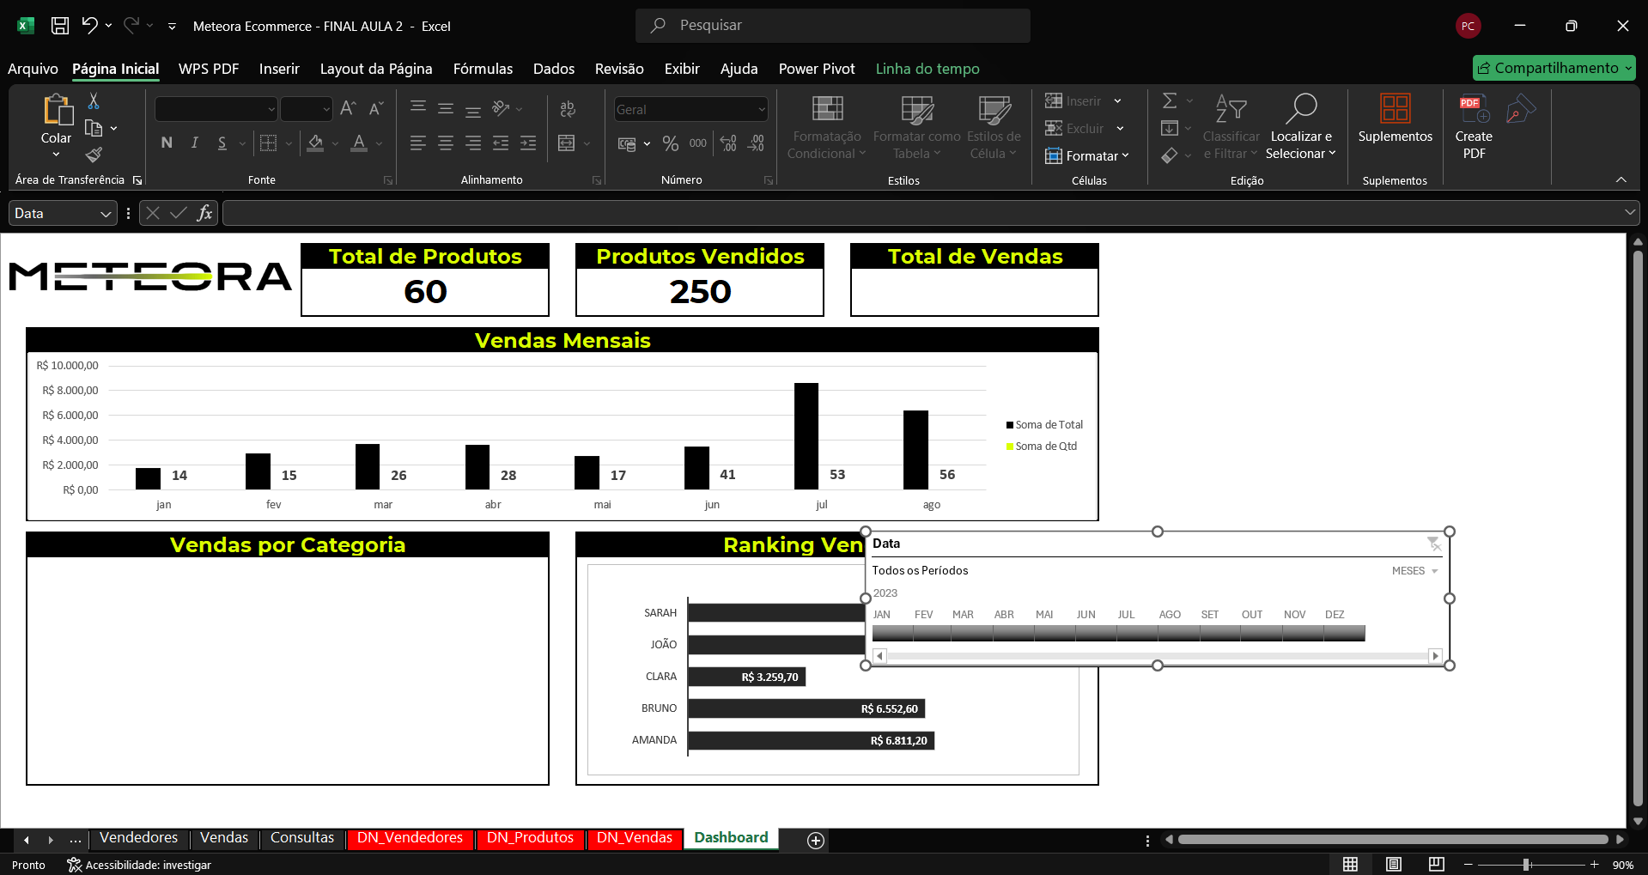Toggle middle vertical alignment

(446, 109)
